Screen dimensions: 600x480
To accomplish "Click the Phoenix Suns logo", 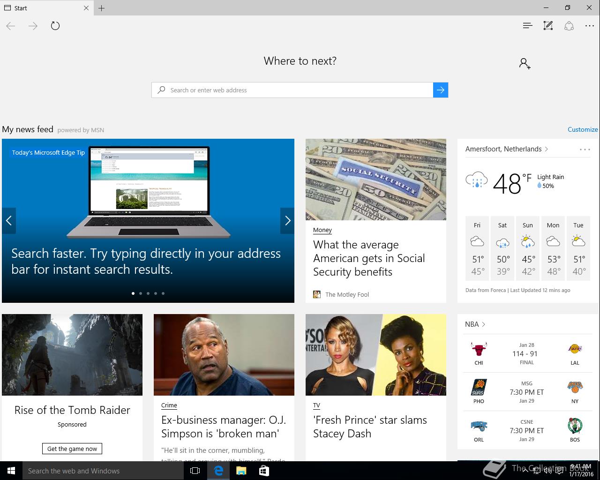I will pos(479,388).
